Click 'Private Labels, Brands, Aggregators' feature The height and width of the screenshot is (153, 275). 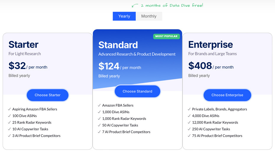pyautogui.click(x=220, y=109)
